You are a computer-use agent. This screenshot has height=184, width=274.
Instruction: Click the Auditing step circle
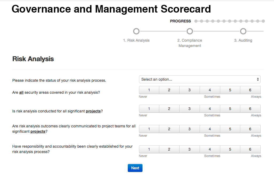click(243, 31)
